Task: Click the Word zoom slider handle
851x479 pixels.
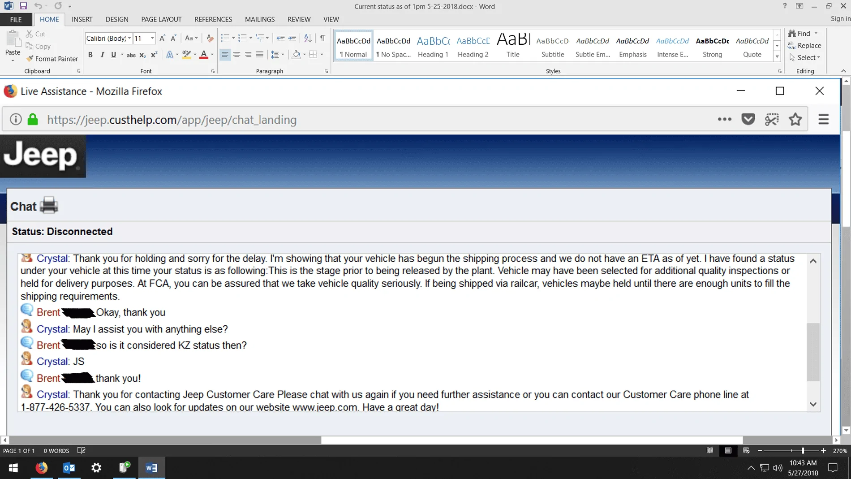Action: tap(803, 450)
